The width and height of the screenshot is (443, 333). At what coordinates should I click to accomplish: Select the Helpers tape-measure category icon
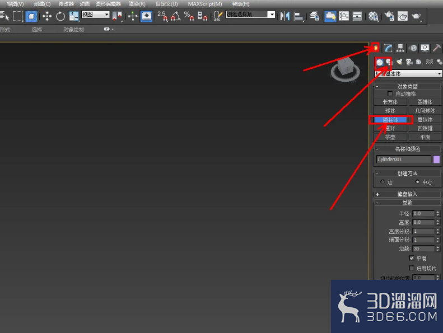pos(419,62)
